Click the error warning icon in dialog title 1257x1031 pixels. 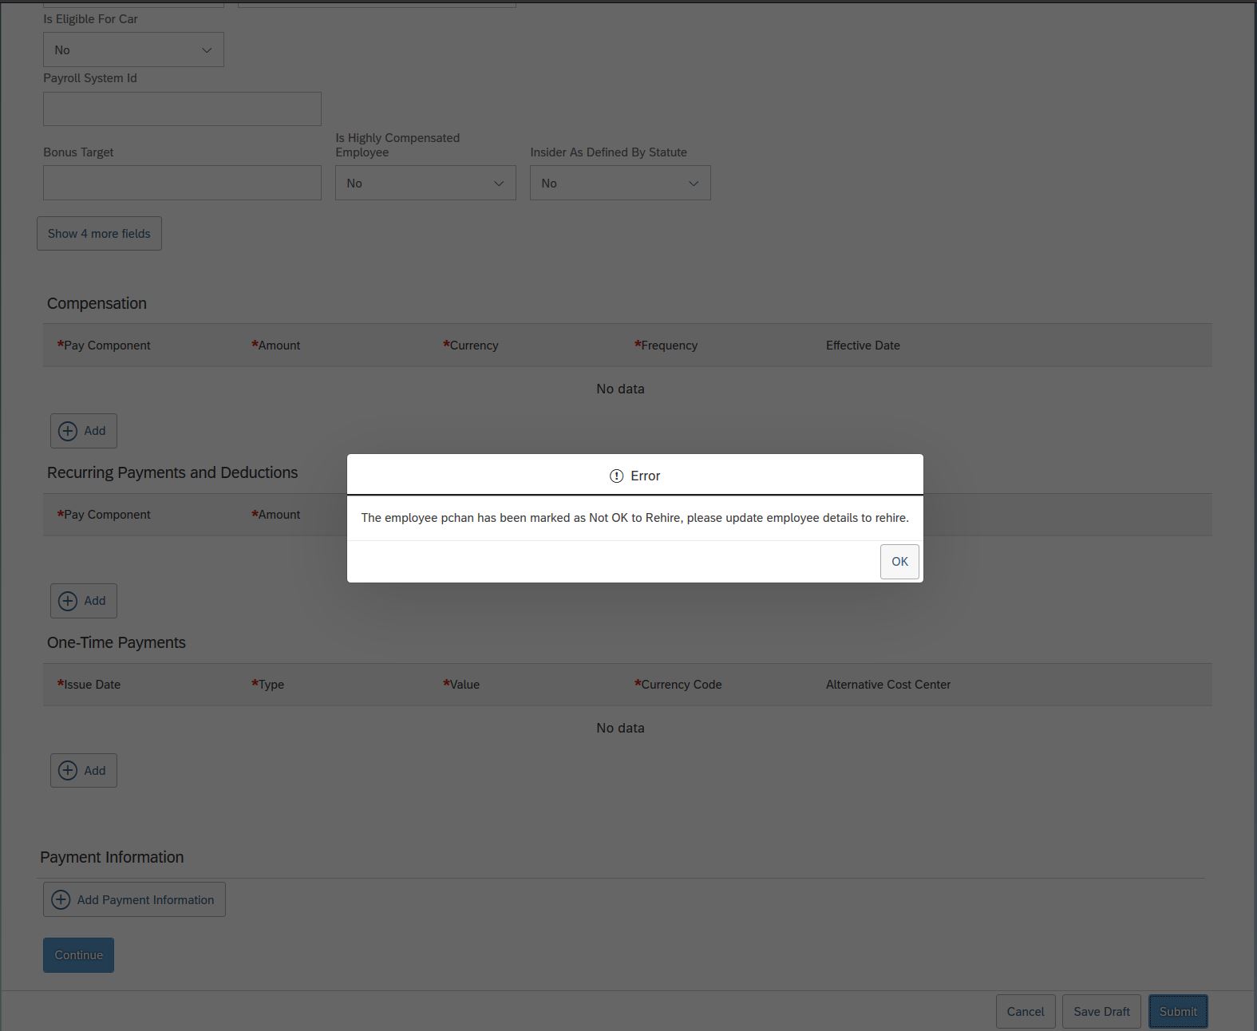(x=616, y=476)
